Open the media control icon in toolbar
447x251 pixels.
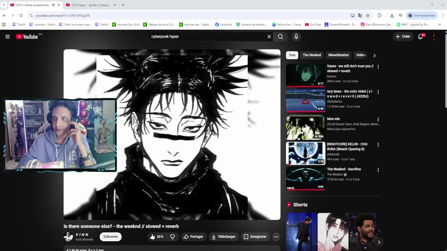tap(400, 15)
